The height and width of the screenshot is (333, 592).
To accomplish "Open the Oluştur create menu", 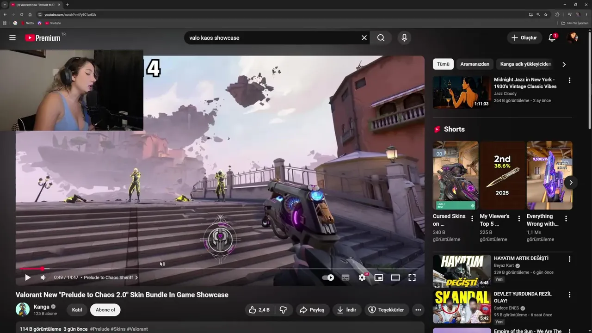I will [x=524, y=38].
